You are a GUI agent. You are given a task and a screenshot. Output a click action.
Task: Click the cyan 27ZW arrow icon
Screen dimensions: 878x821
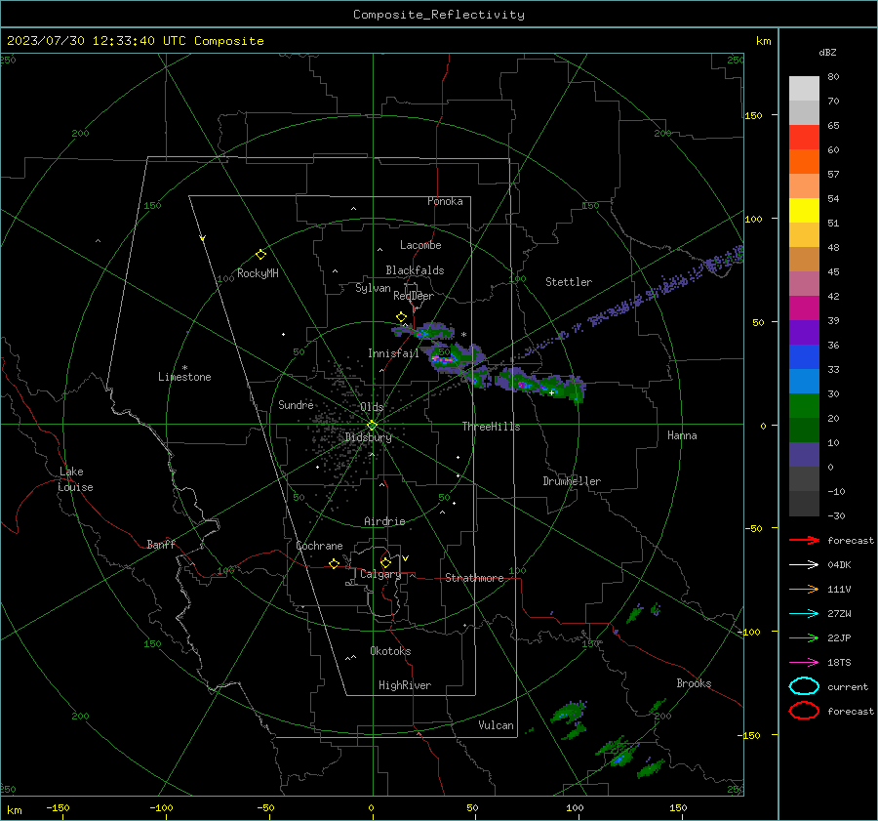tap(804, 614)
